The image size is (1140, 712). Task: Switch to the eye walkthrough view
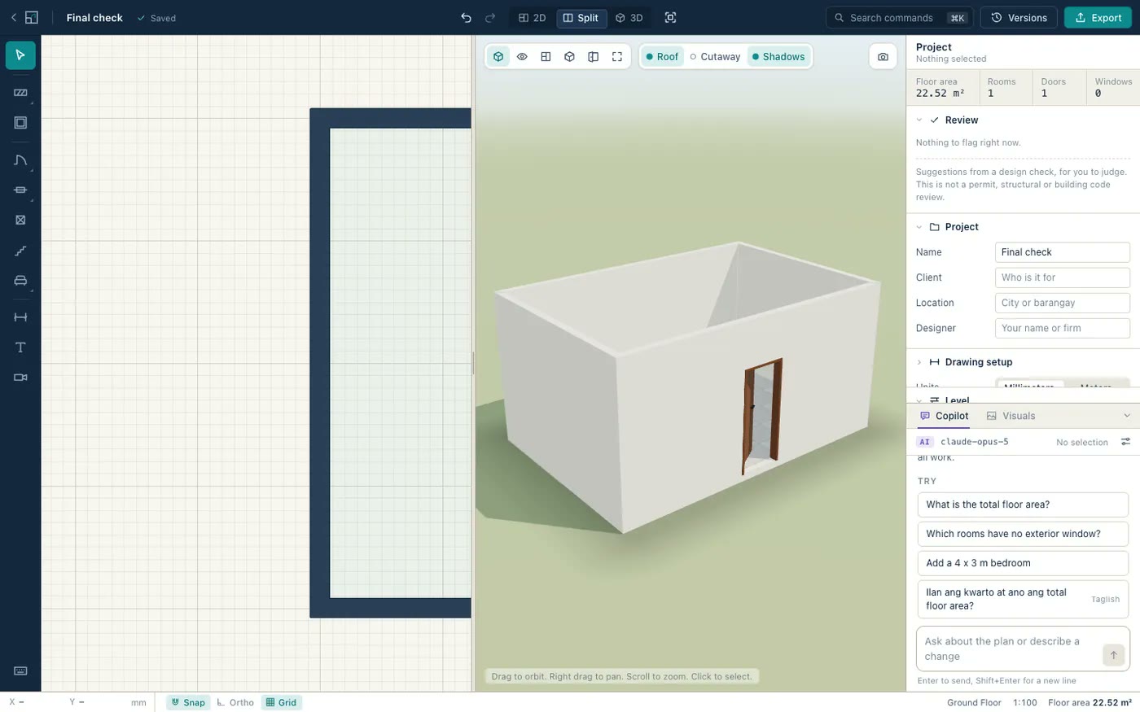tap(522, 57)
